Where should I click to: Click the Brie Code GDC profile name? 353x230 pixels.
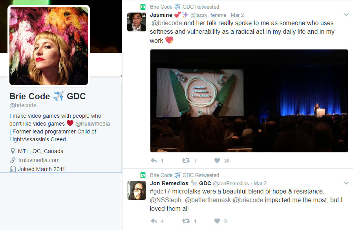pos(48,96)
